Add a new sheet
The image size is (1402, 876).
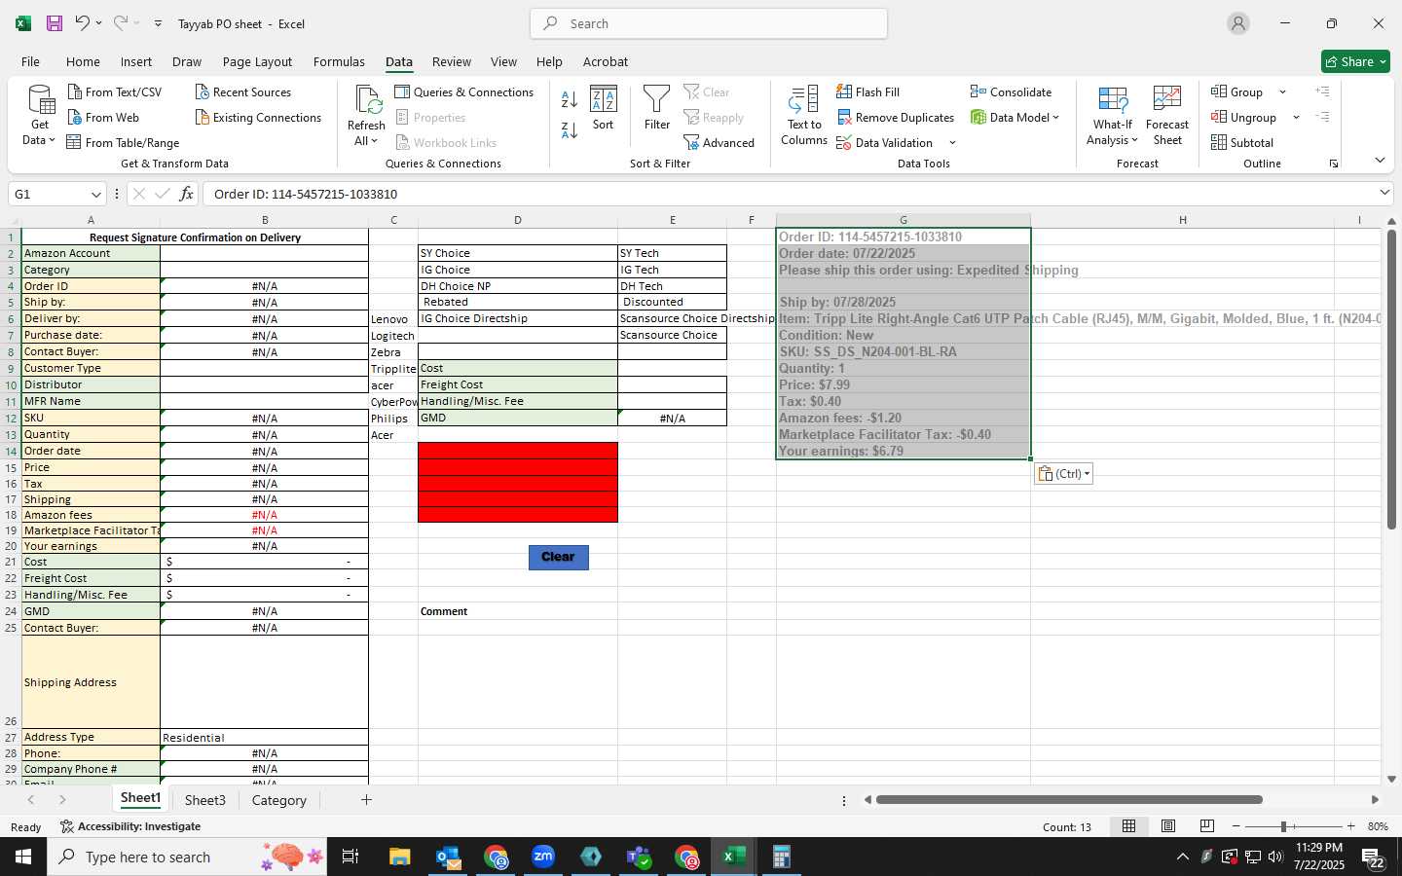pyautogui.click(x=366, y=800)
